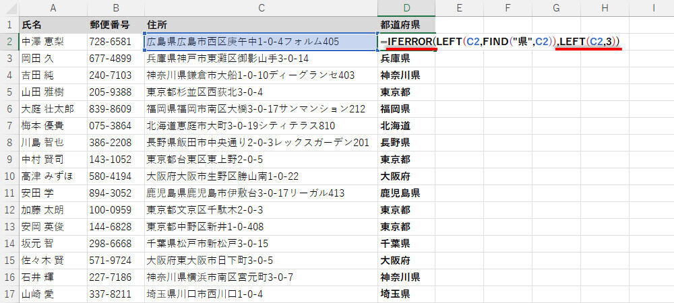Select the name cell 川島 智也
Image resolution: width=674 pixels, height=303 pixels.
[x=53, y=143]
